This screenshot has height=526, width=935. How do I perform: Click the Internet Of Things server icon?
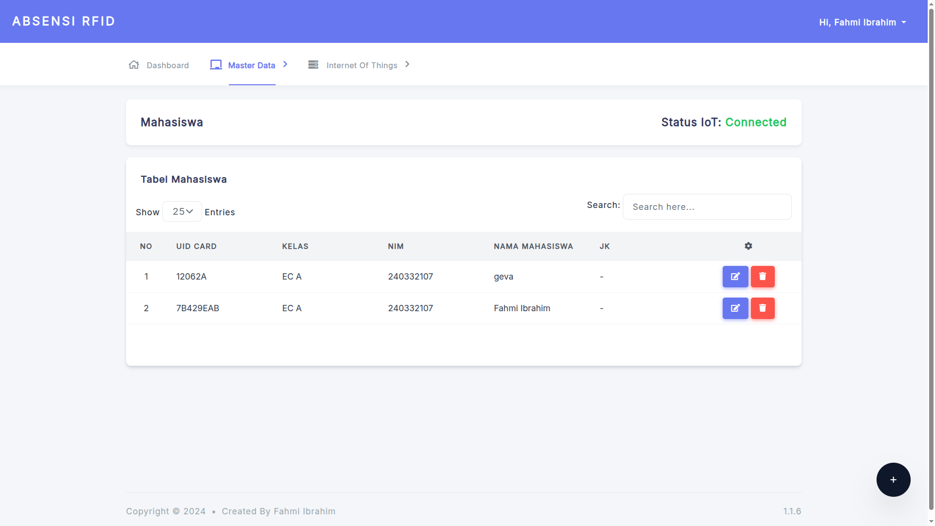[x=313, y=65]
